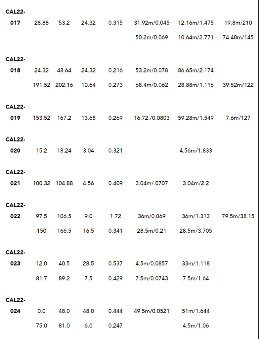Click the 3.04m/2.2 entry
The image size is (259, 339).
tap(195, 183)
